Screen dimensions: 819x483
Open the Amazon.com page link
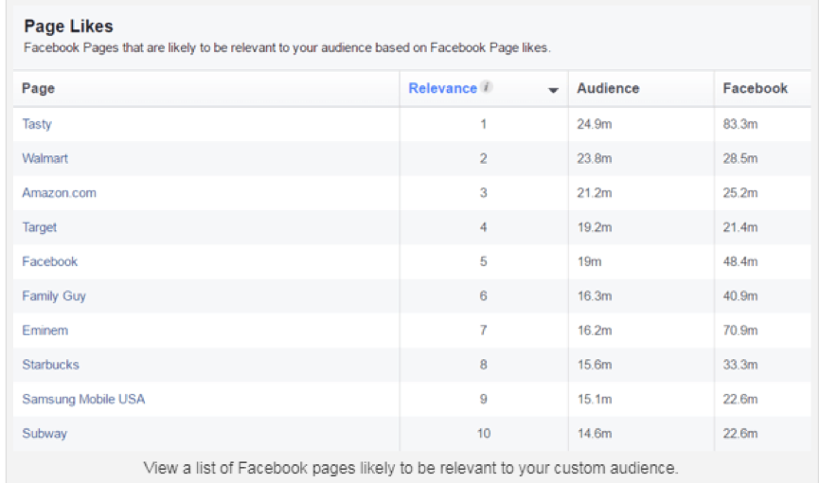point(59,192)
